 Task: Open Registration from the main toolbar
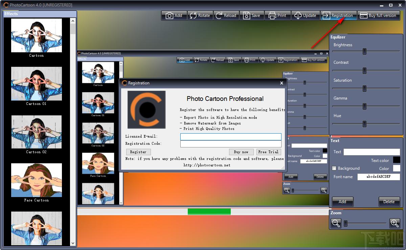pos(338,16)
